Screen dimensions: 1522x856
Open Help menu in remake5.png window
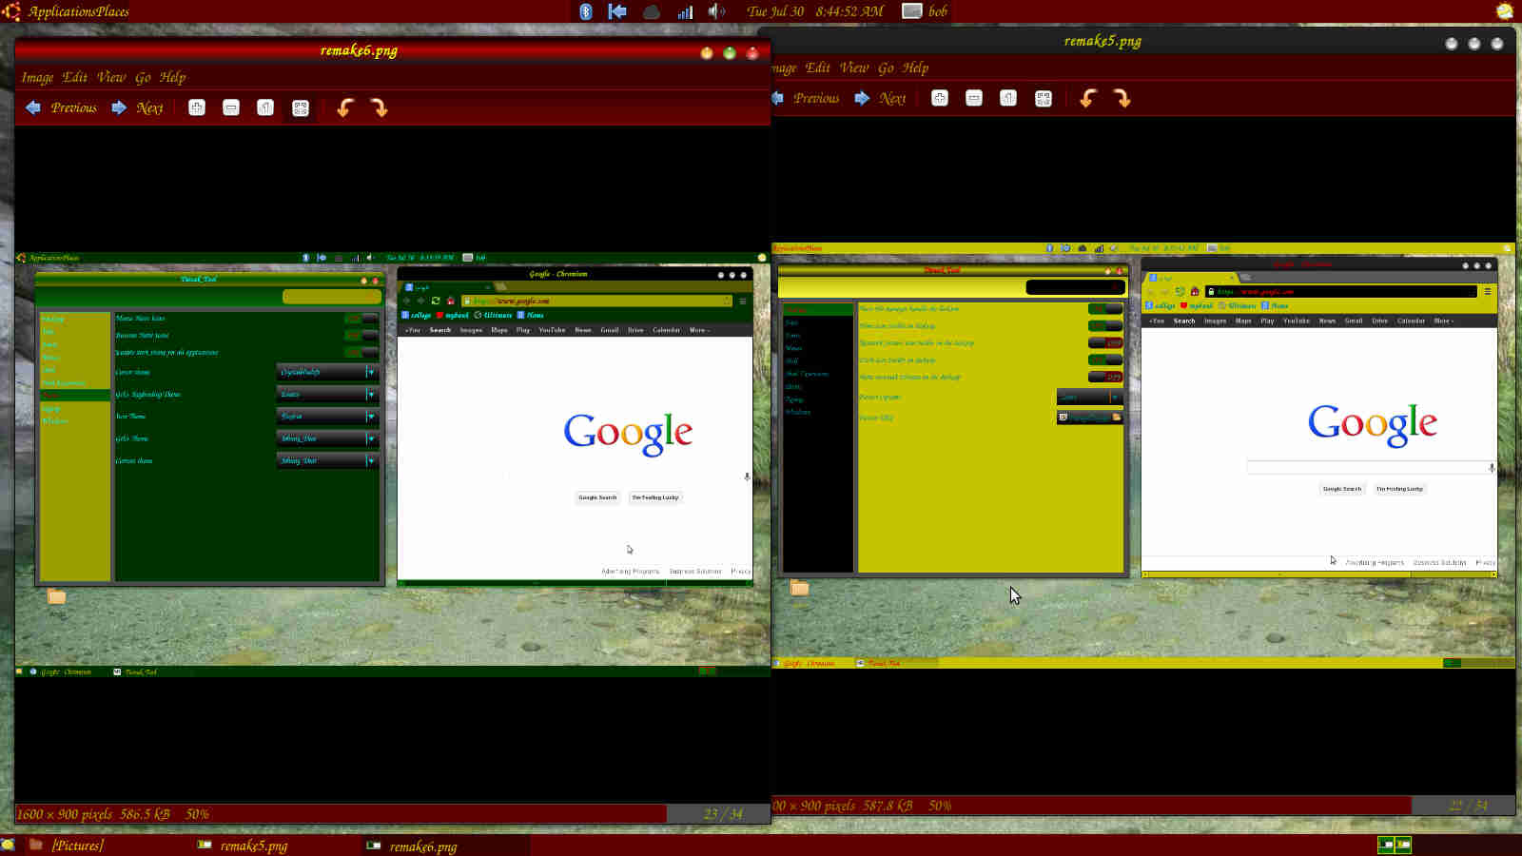click(915, 68)
